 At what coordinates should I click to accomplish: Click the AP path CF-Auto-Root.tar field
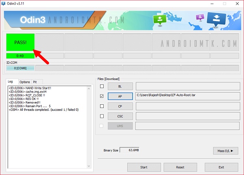click(188, 96)
